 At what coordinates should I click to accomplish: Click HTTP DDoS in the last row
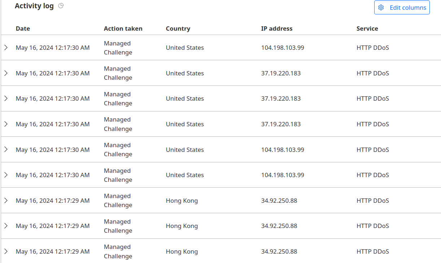pos(372,251)
